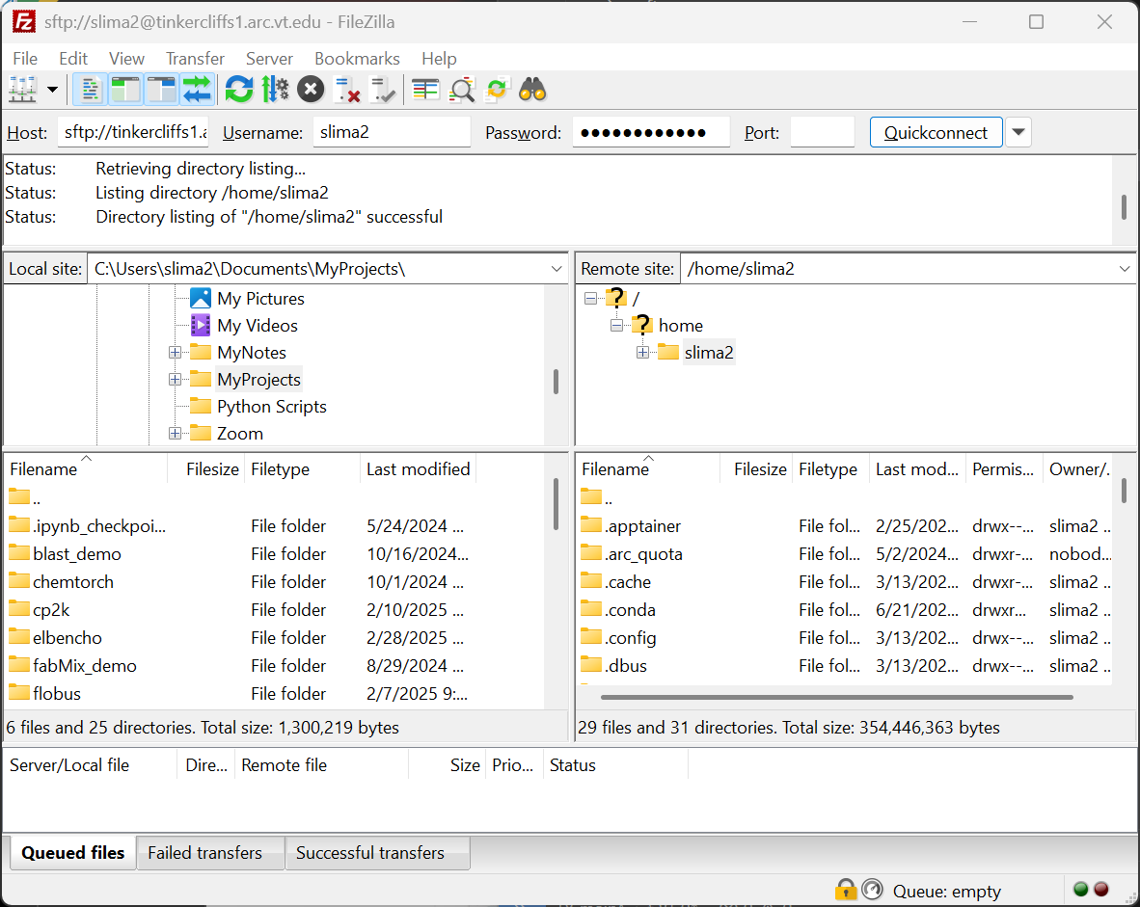
Task: Click the local file list vertical scrollbar
Action: tap(556, 504)
